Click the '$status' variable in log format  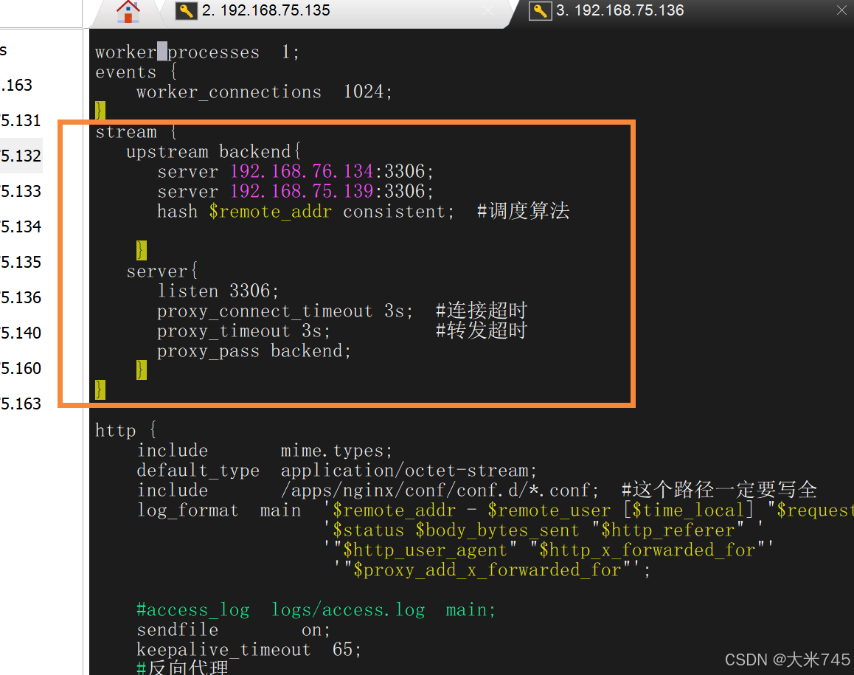coord(368,530)
